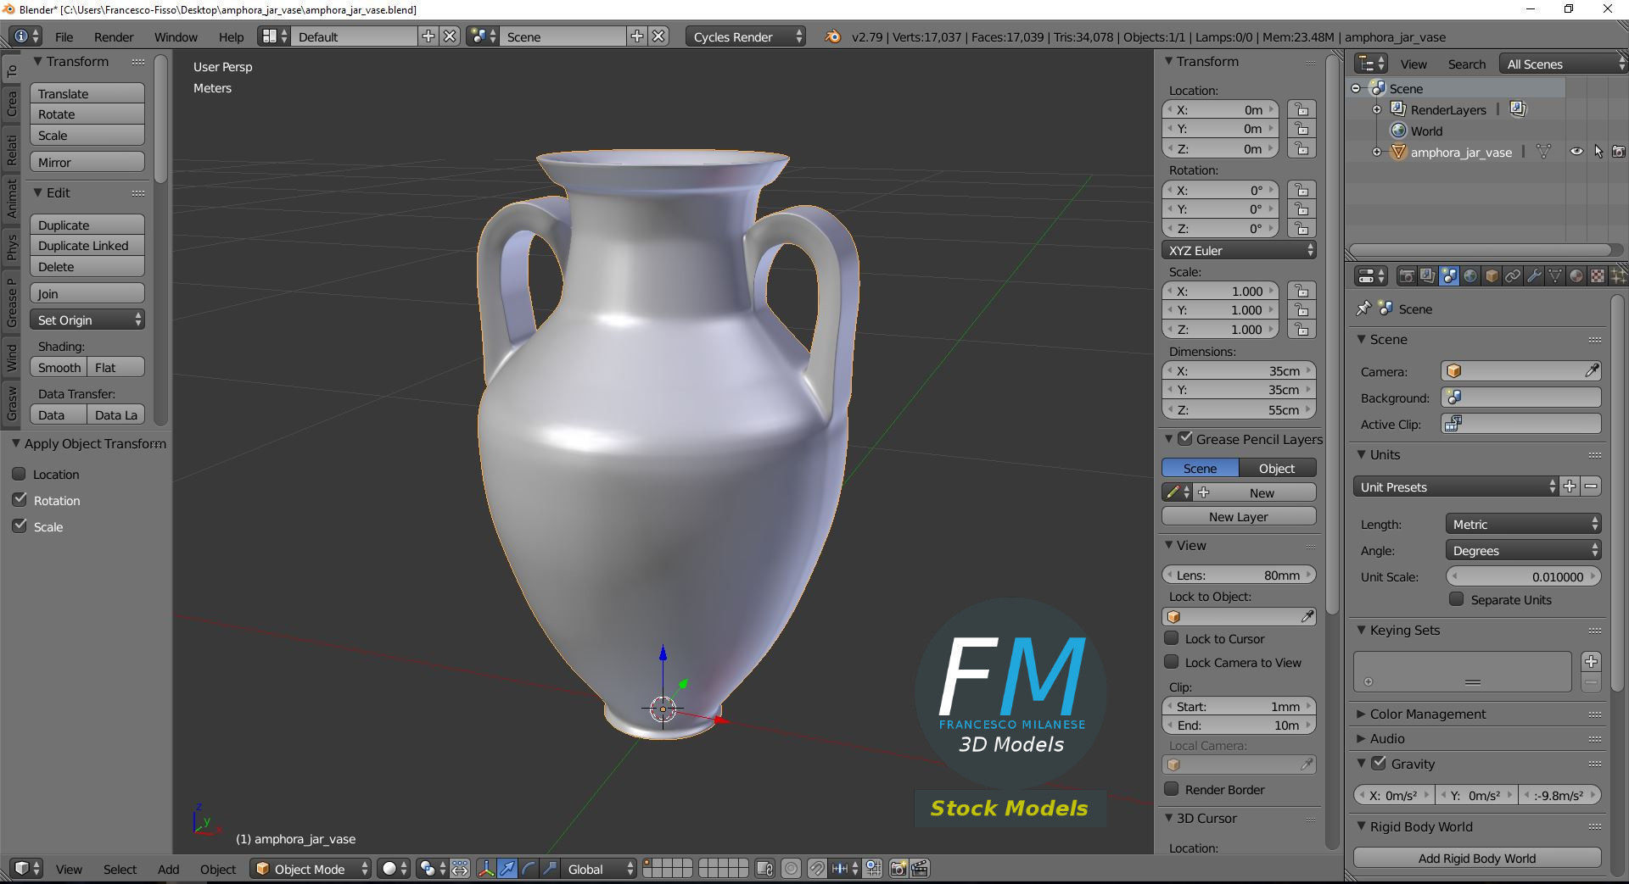The image size is (1629, 884).
Task: Toggle viewport visibility eye for amphora_jar_vase
Action: 1576,152
